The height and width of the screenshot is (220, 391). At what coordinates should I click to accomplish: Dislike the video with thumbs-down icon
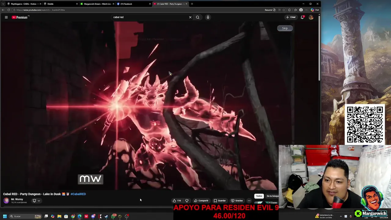[x=187, y=200]
